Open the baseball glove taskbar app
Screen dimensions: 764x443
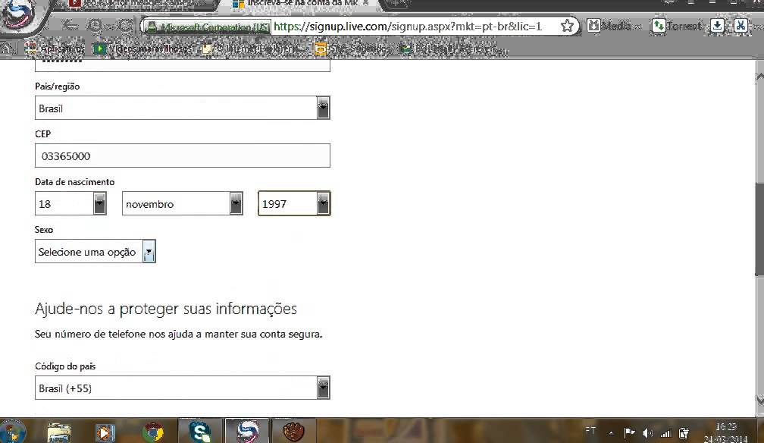(x=294, y=432)
